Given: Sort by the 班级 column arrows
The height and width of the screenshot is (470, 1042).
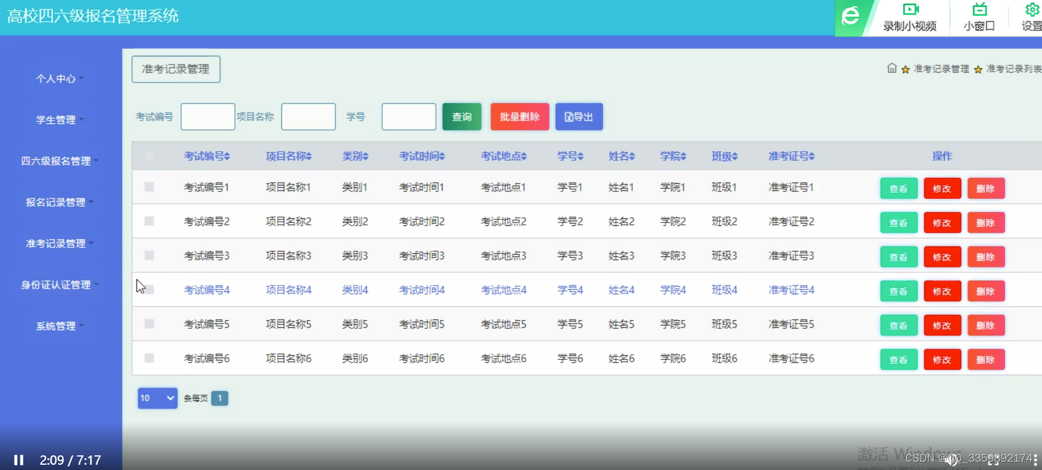Looking at the screenshot, I should click(x=734, y=156).
